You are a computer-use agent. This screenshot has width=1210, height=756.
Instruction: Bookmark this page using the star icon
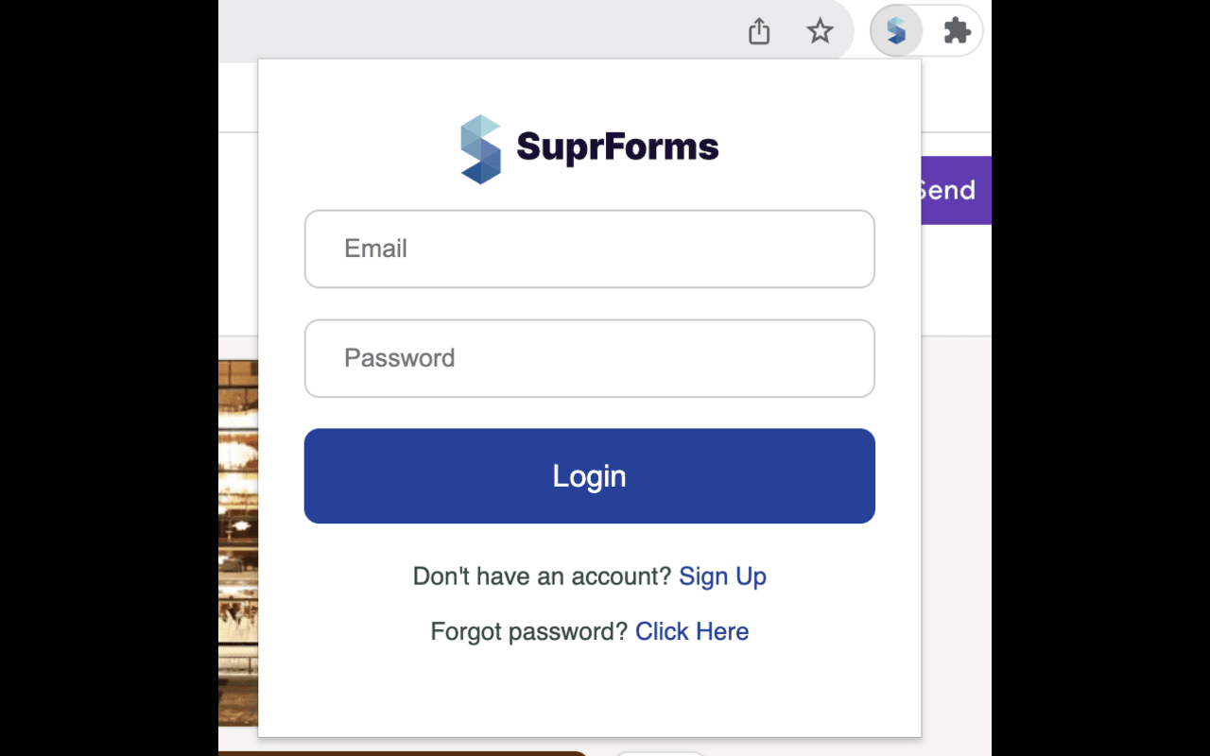(820, 31)
